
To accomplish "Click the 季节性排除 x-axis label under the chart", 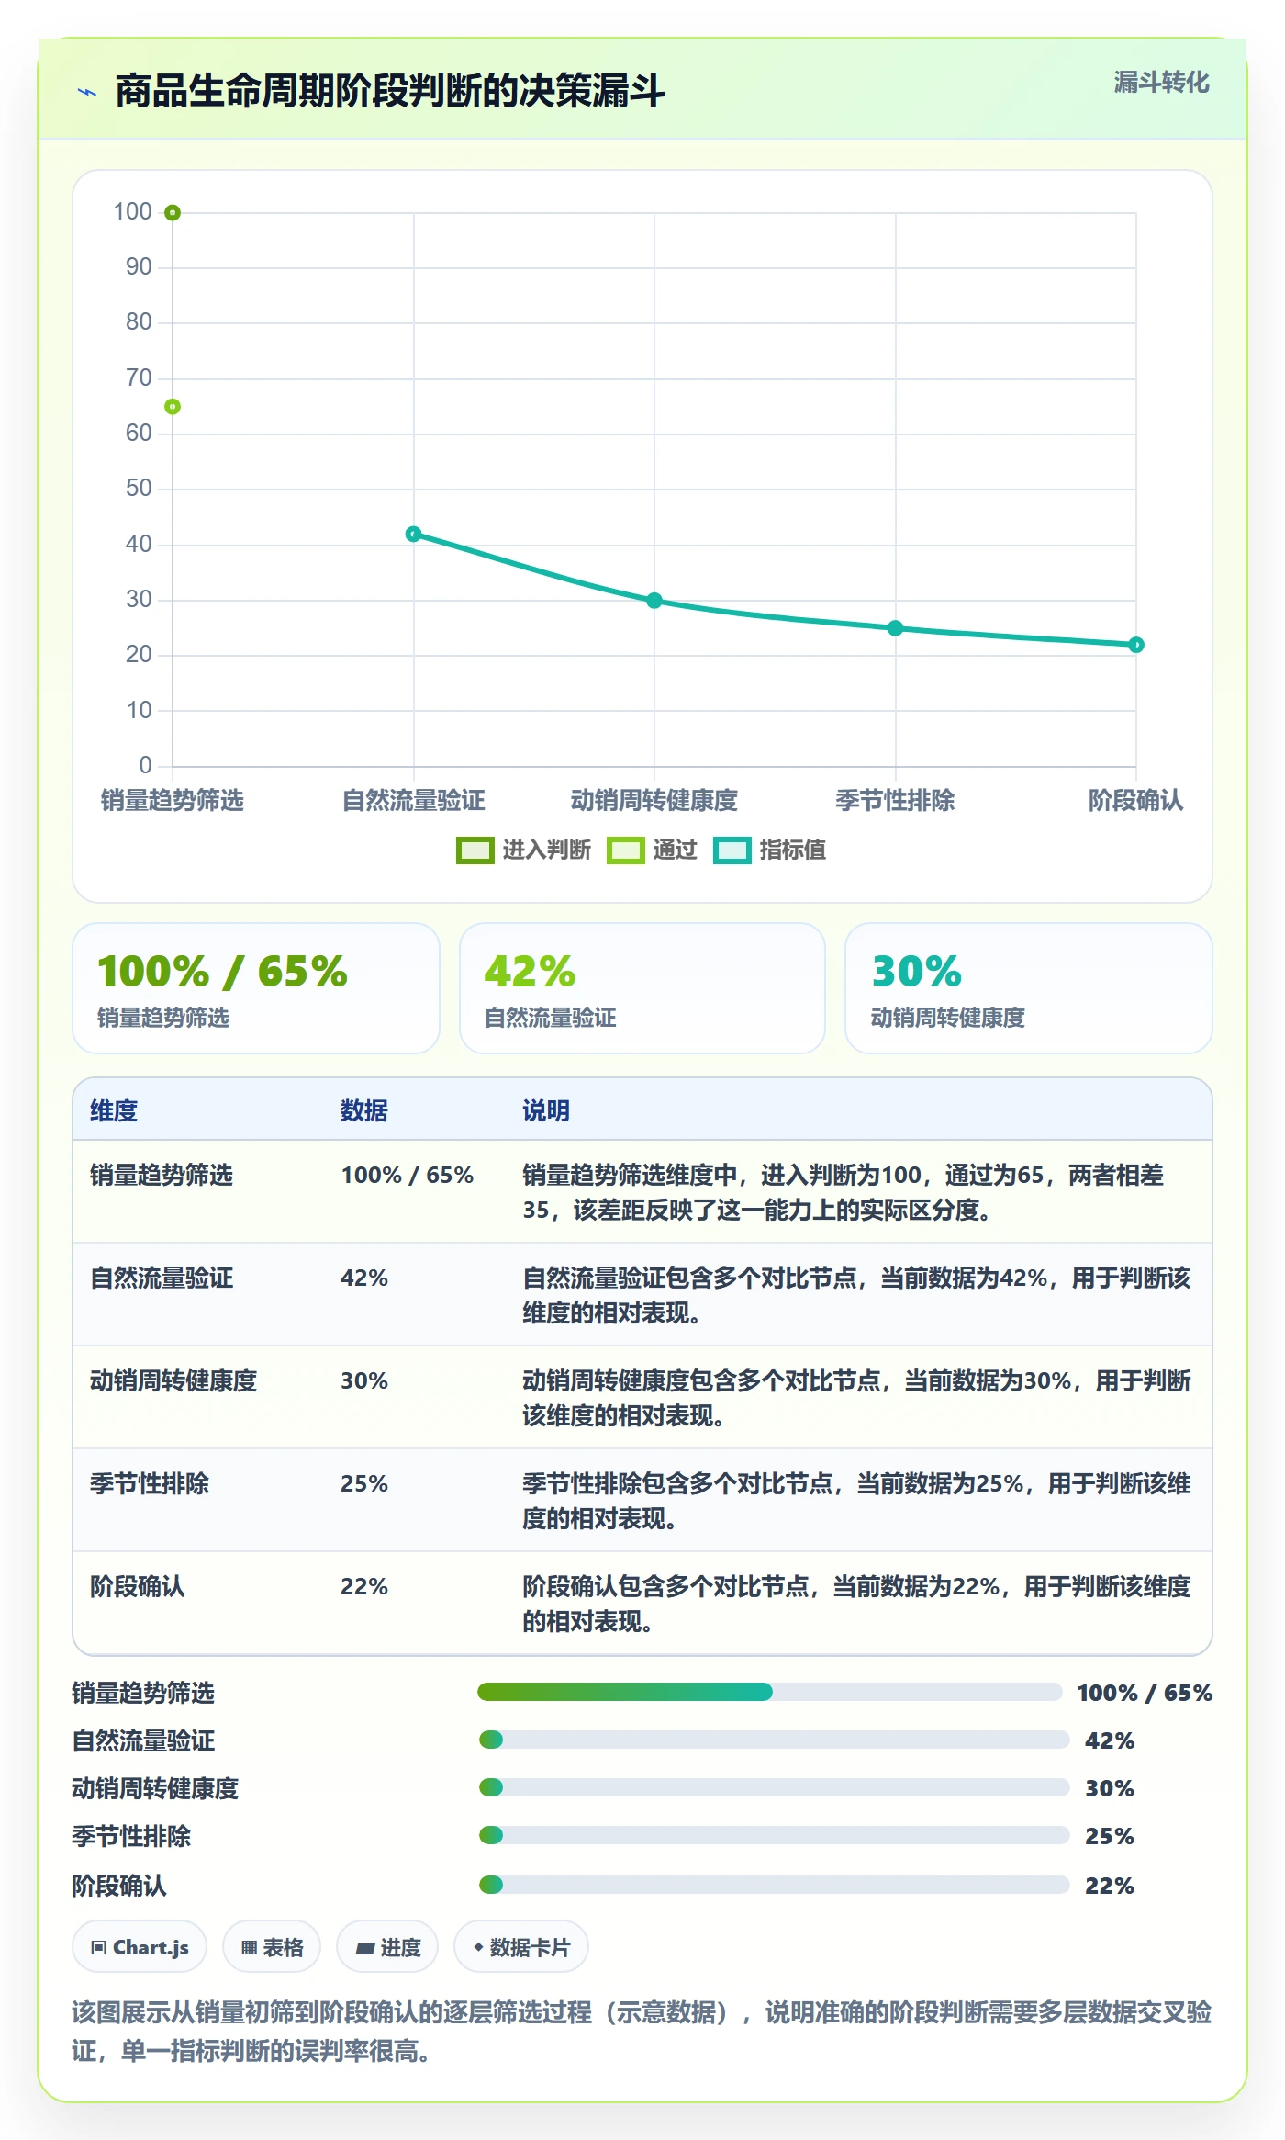I will (896, 801).
